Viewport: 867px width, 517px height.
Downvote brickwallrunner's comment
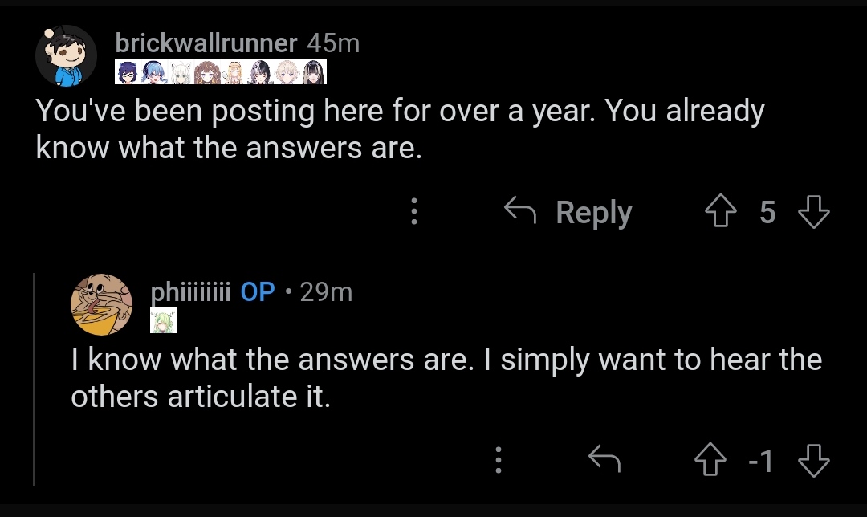pos(814,211)
